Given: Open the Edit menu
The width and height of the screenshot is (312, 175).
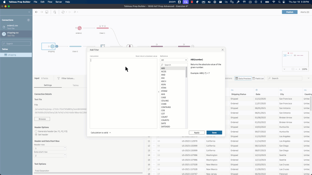Looking at the screenshot, I should (x=42, y=2).
